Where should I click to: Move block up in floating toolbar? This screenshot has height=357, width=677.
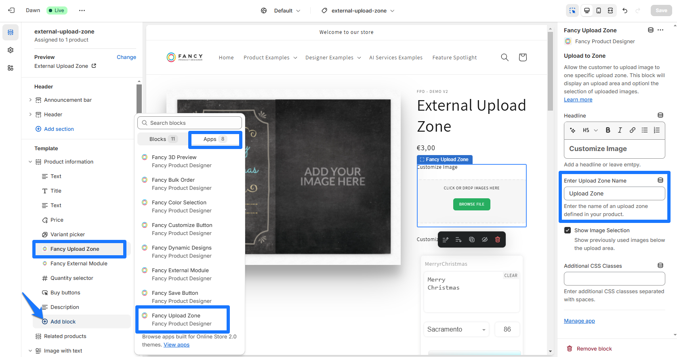(446, 239)
